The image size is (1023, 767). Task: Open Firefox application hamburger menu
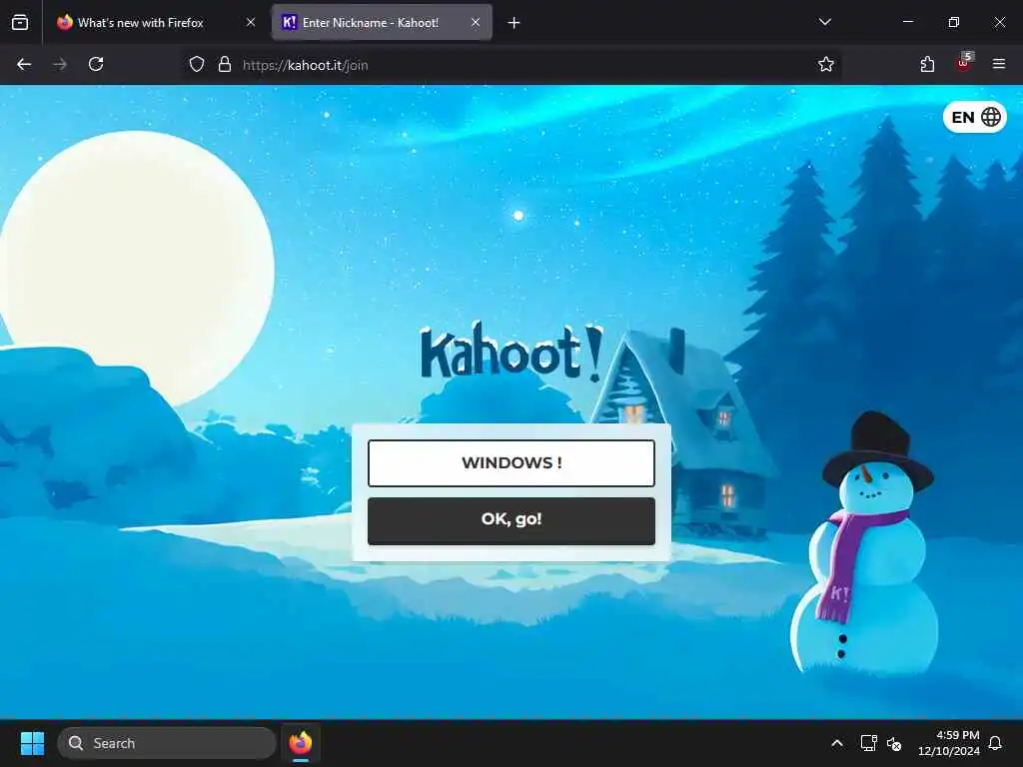999,64
